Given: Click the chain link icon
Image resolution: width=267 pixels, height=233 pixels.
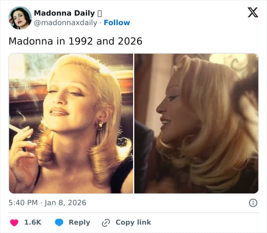Looking at the screenshot, I should pyautogui.click(x=106, y=223).
